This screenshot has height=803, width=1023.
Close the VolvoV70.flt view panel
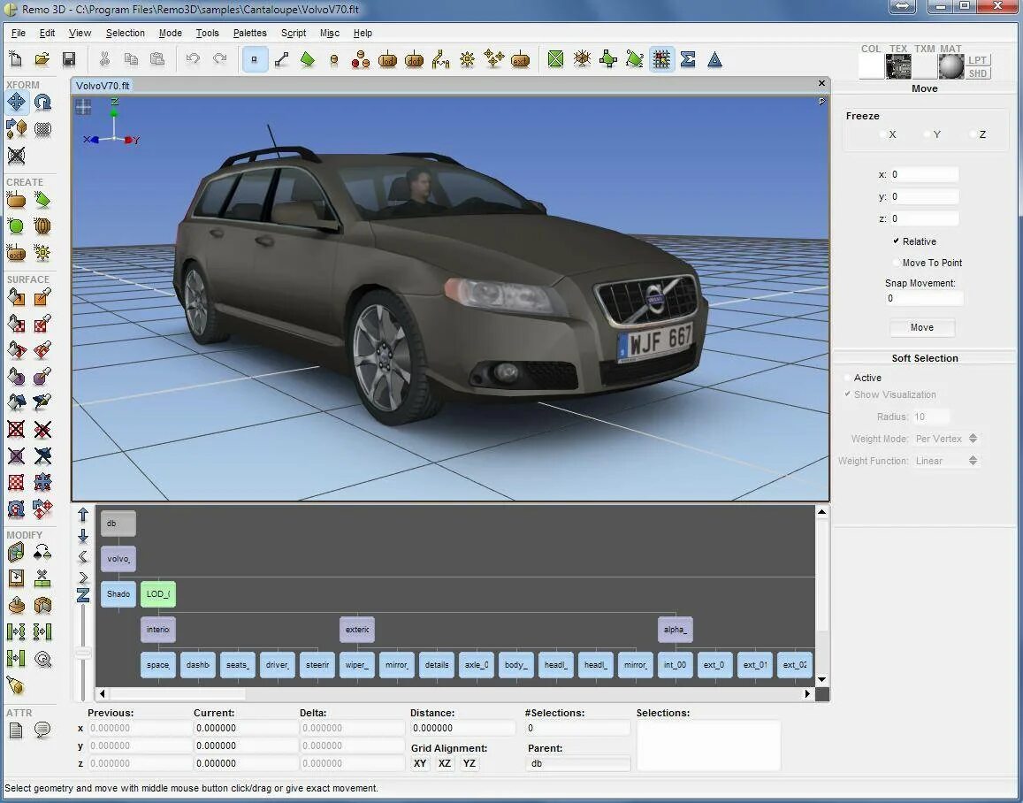(x=821, y=83)
